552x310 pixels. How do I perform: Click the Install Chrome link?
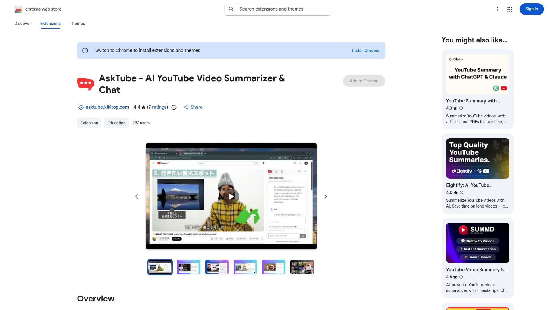pos(365,51)
